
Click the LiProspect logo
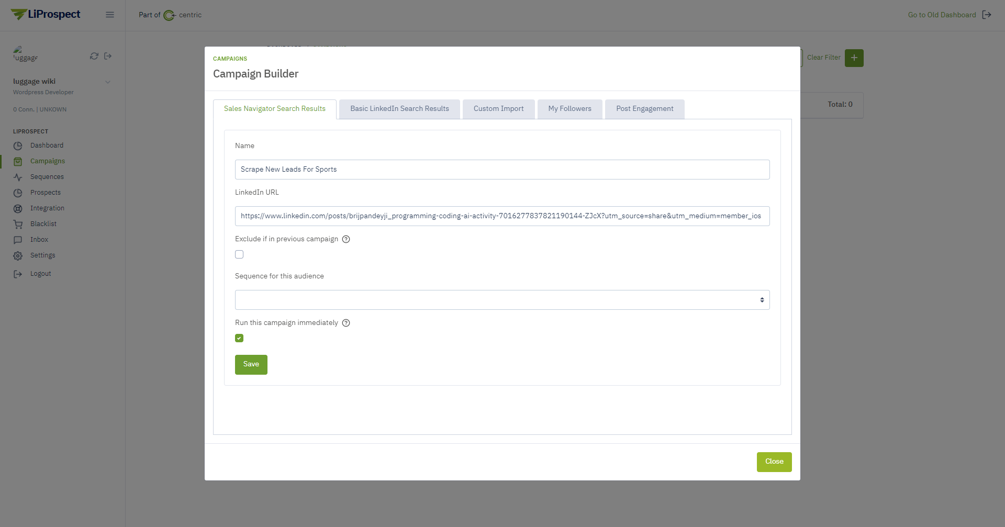pos(46,15)
